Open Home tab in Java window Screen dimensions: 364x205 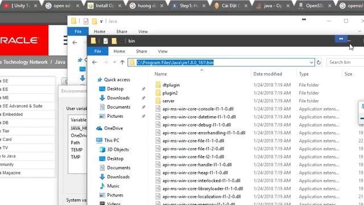[x=100, y=31]
